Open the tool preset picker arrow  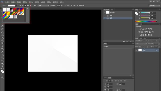[6, 6]
